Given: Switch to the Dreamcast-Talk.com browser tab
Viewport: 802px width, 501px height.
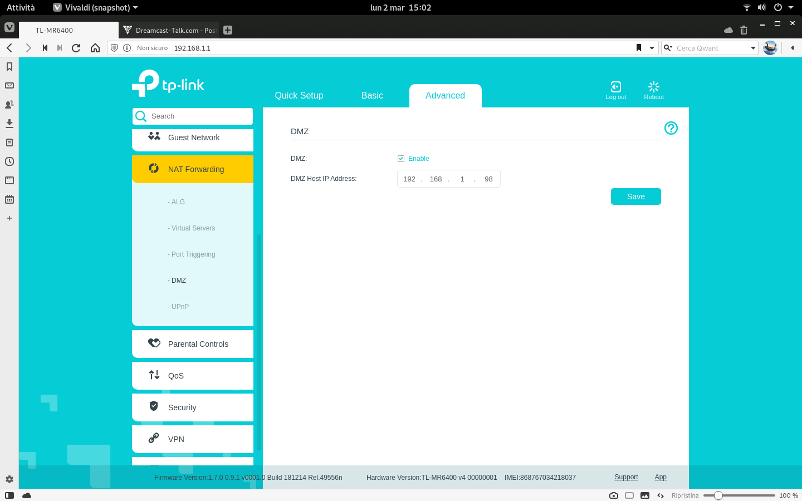Looking at the screenshot, I should 169,30.
